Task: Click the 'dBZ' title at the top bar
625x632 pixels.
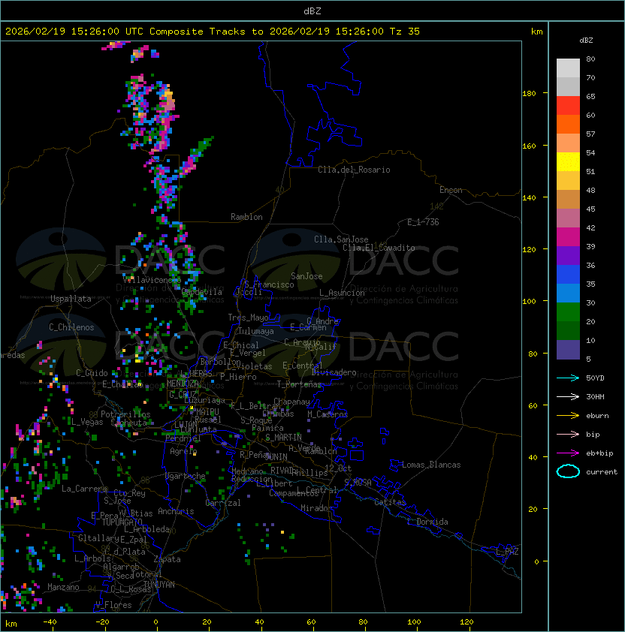Action: (x=312, y=11)
